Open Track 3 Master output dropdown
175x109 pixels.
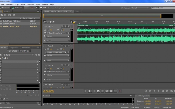[58, 75]
